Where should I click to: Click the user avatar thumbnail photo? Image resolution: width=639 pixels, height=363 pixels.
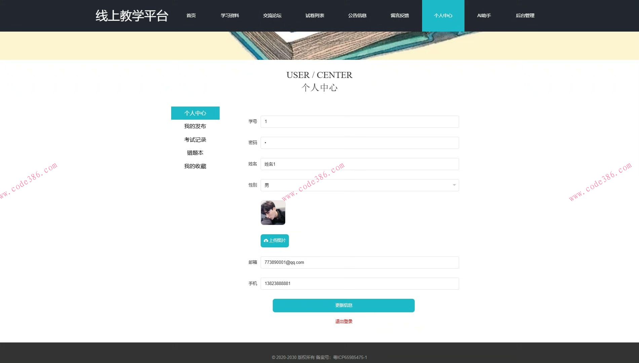point(272,212)
